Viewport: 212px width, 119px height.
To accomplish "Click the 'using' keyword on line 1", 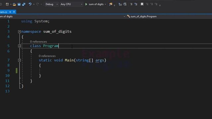I will pyautogui.click(x=27, y=21).
